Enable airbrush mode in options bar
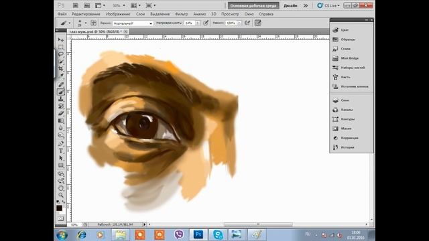Screen dimensions: 429x241 point(247,23)
